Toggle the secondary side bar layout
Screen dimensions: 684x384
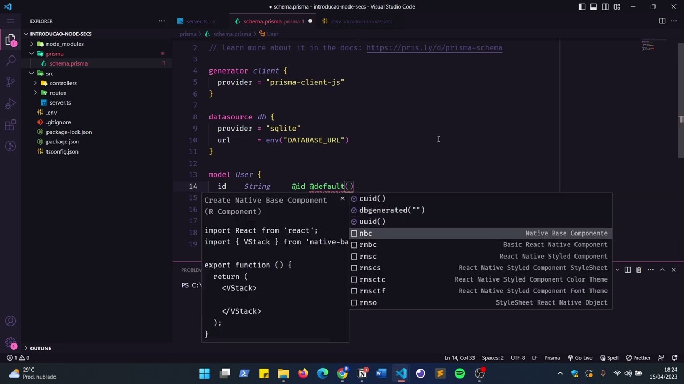[x=605, y=7]
